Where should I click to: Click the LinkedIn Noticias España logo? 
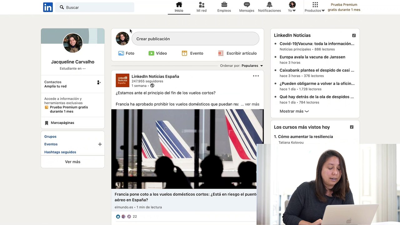pos(122,80)
